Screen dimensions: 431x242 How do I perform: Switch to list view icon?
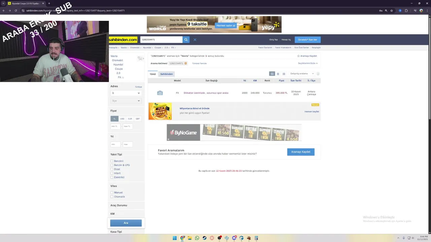pos(278,74)
